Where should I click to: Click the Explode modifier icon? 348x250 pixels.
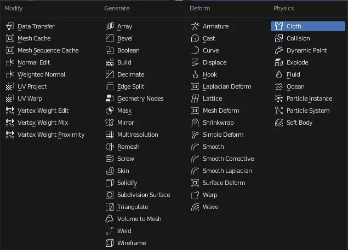coord(279,62)
